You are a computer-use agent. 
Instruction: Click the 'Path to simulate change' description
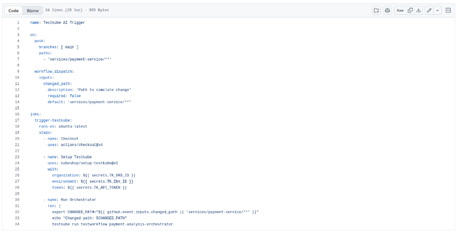[104, 90]
